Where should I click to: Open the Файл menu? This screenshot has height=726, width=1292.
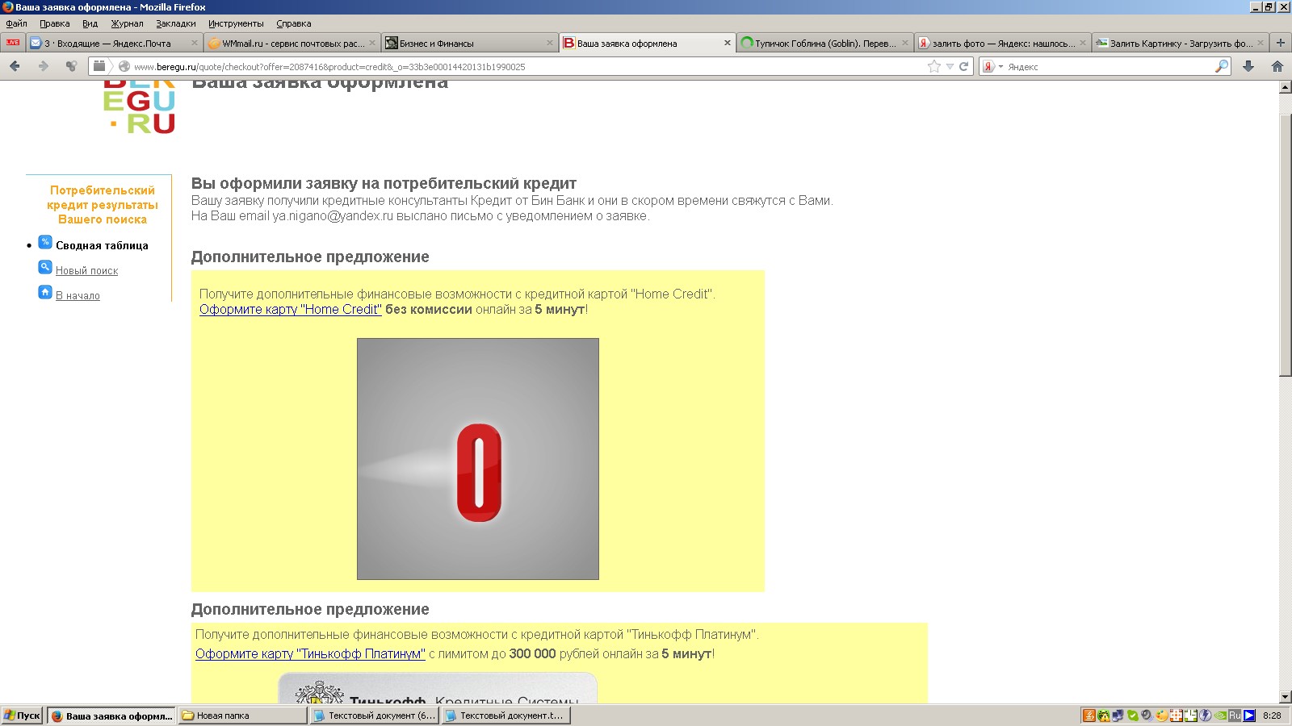click(16, 23)
